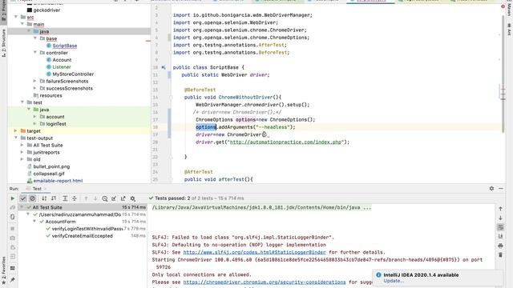Click the java command path in console
Image resolution: width=513 pixels, height=288 pixels.
262,208
